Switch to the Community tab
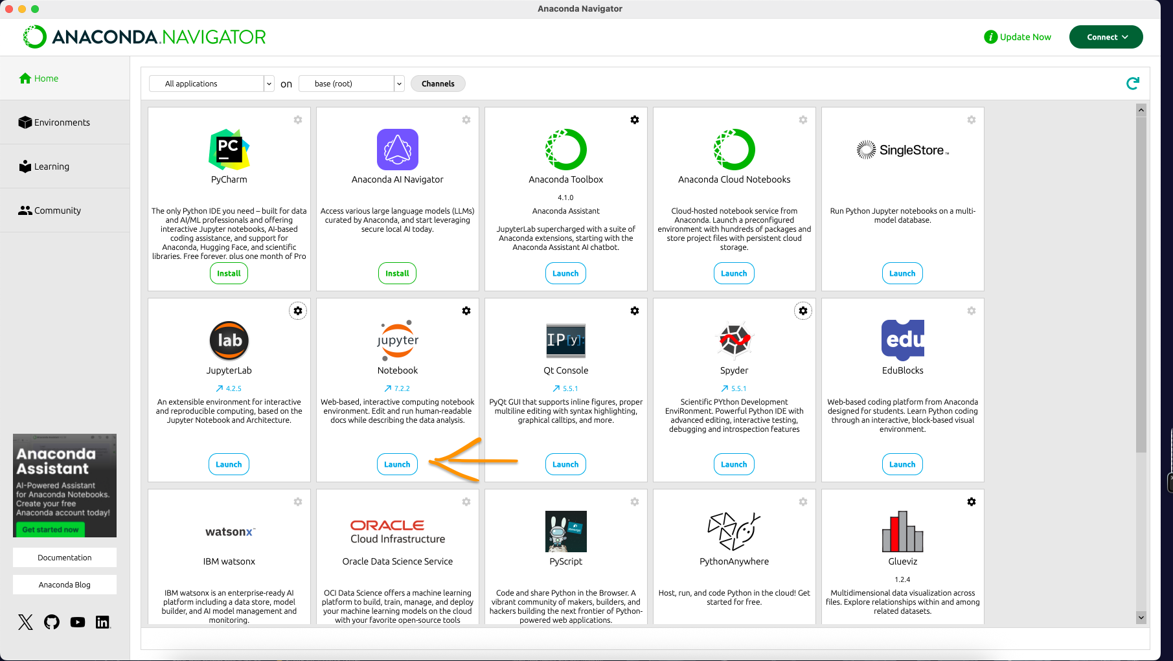The width and height of the screenshot is (1173, 661). click(x=65, y=210)
